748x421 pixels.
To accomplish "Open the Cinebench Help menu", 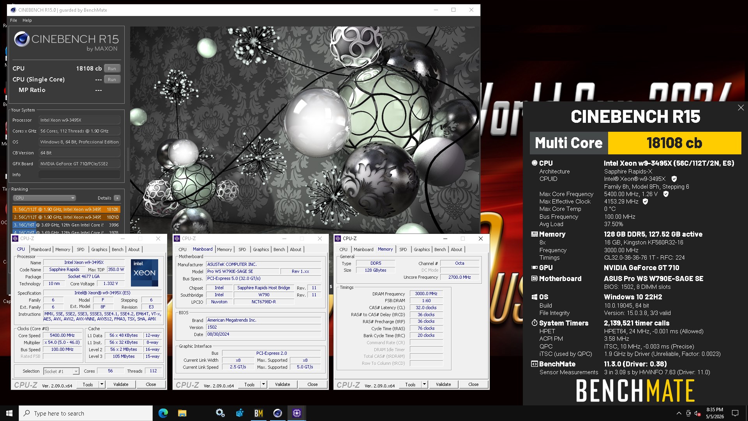I will pyautogui.click(x=27, y=20).
